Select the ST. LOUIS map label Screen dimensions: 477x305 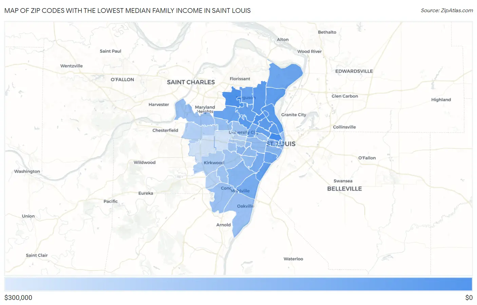[281, 144]
